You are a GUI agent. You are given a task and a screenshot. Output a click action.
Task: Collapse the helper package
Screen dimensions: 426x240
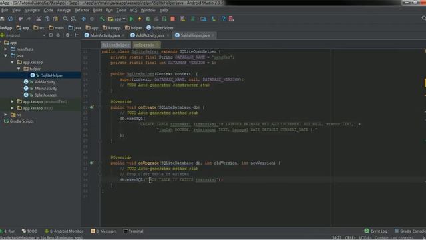(x=19, y=69)
